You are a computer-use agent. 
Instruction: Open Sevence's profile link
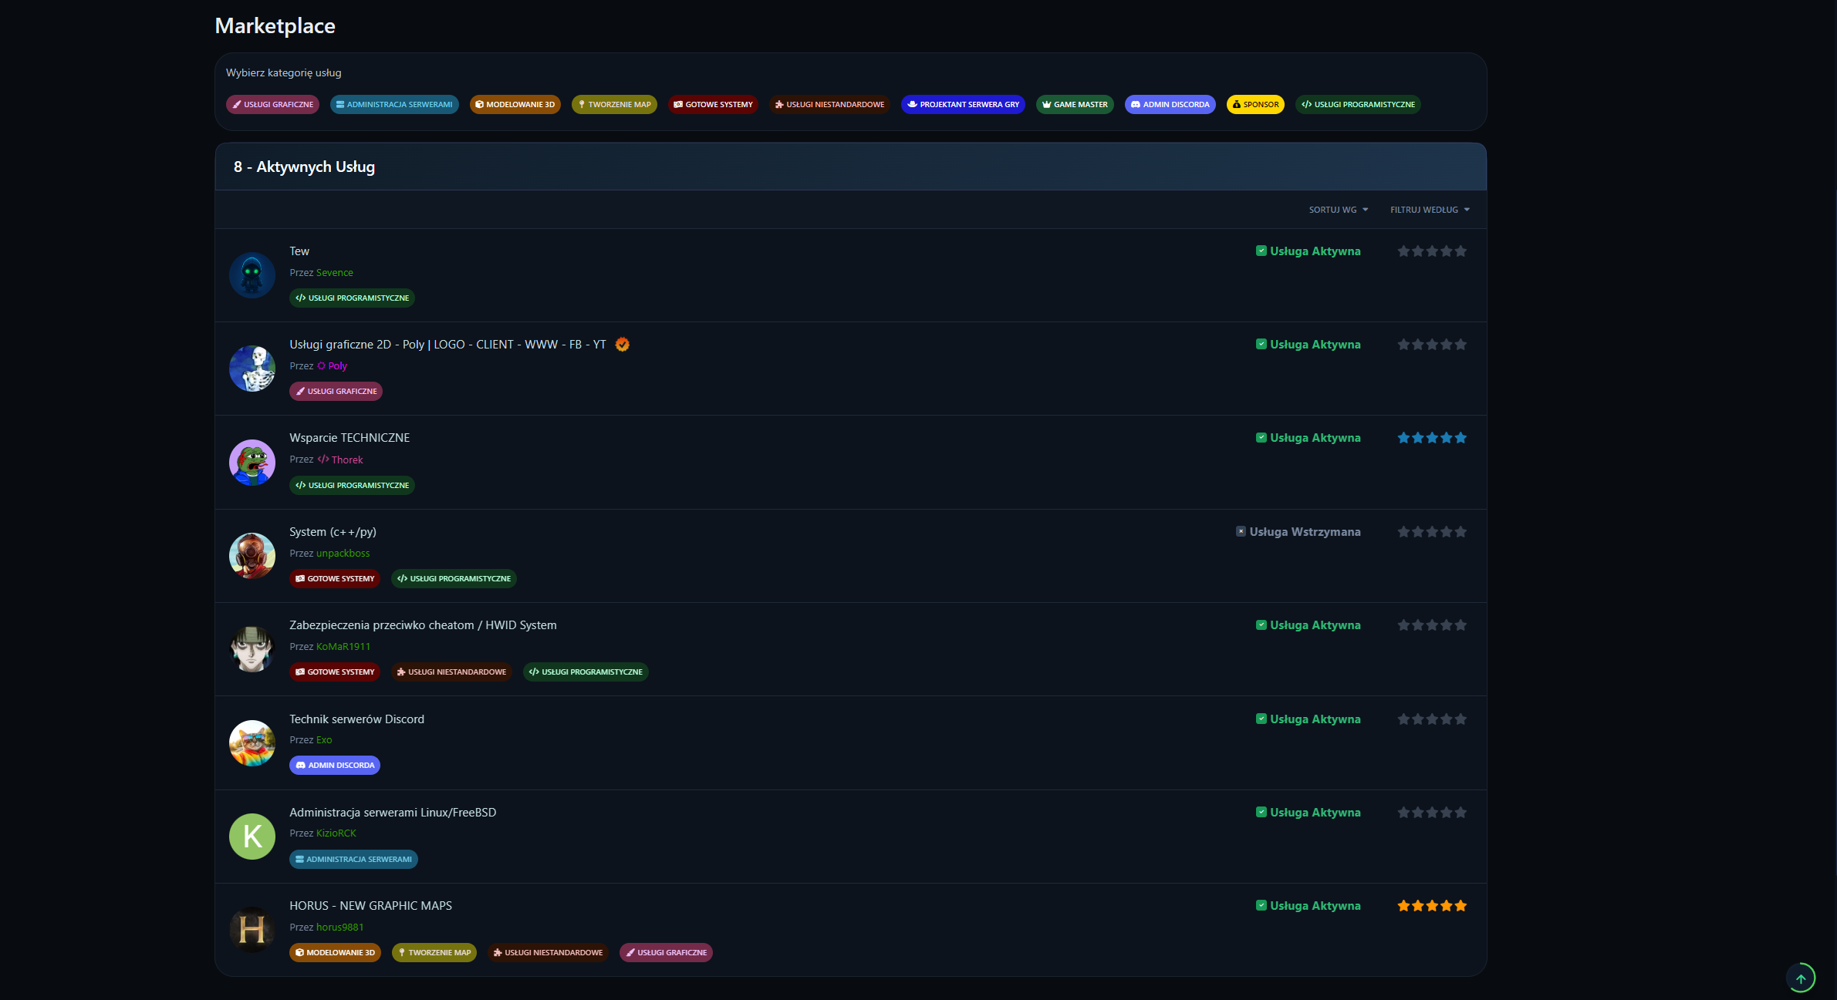[336, 272]
